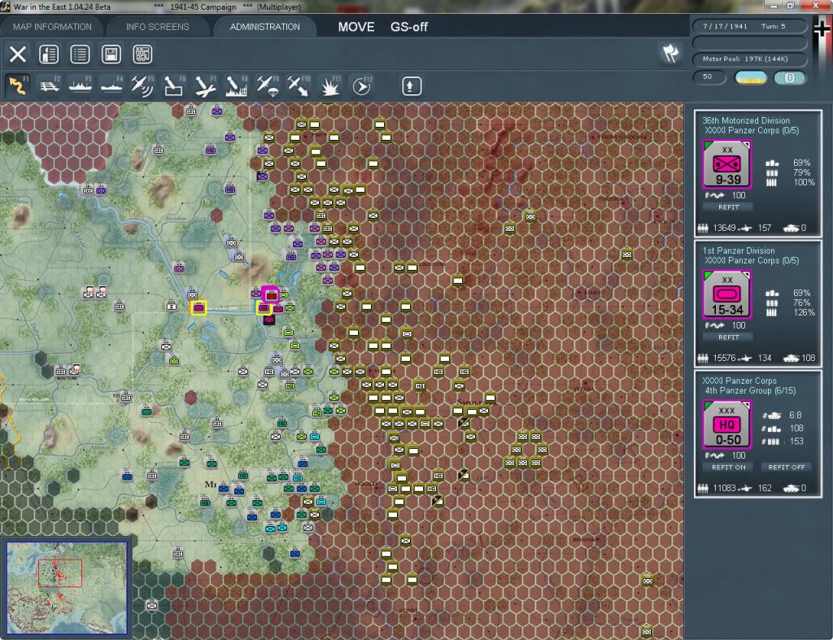Open the list options icon
The image size is (833, 640).
click(x=80, y=54)
